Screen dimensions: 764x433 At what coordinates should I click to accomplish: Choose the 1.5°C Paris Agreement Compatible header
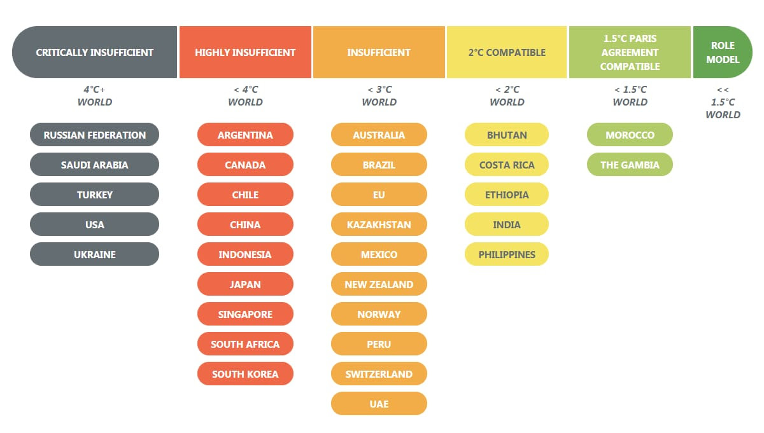pos(630,52)
